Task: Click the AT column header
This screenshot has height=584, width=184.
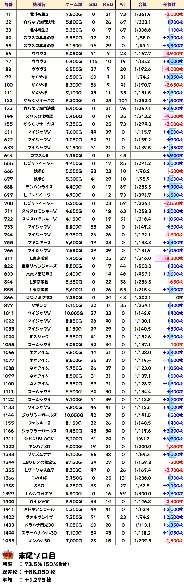Action: click(123, 4)
